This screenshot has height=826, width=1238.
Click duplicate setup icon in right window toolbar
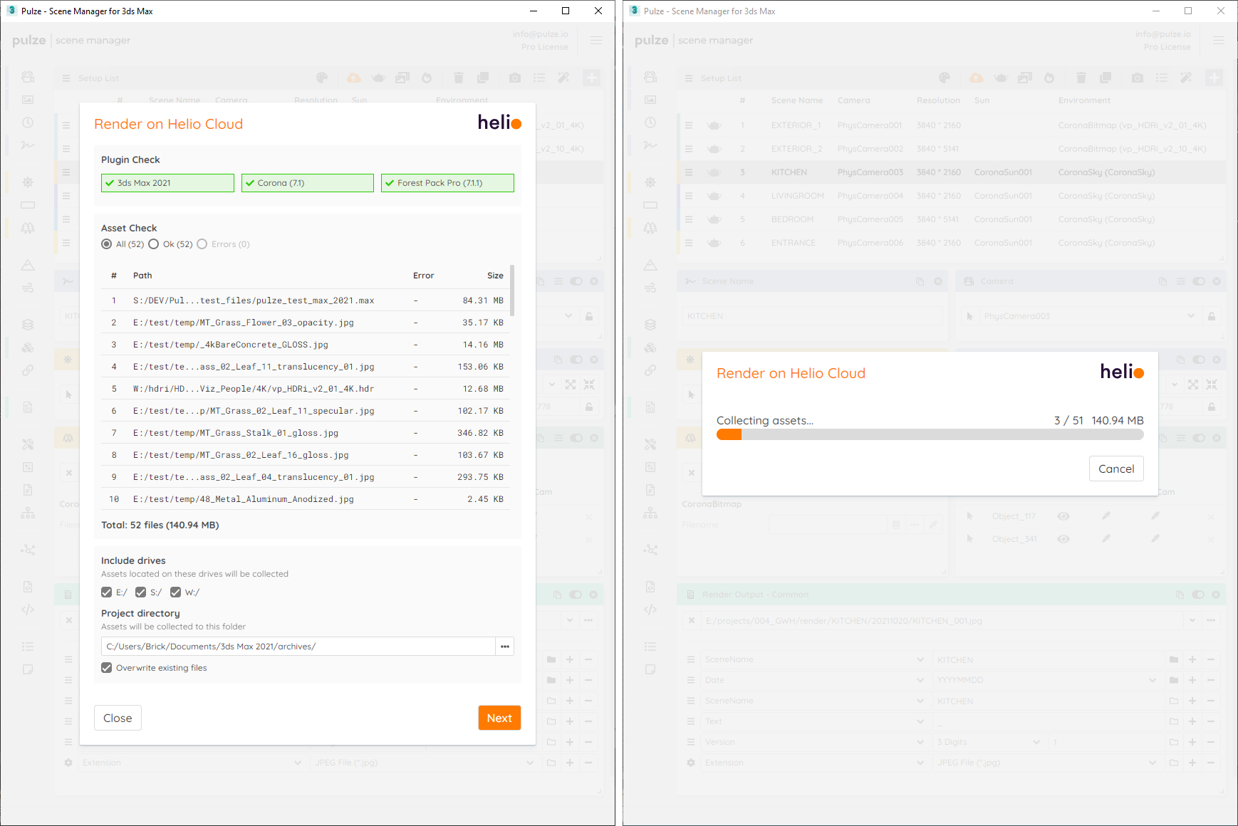(1106, 78)
